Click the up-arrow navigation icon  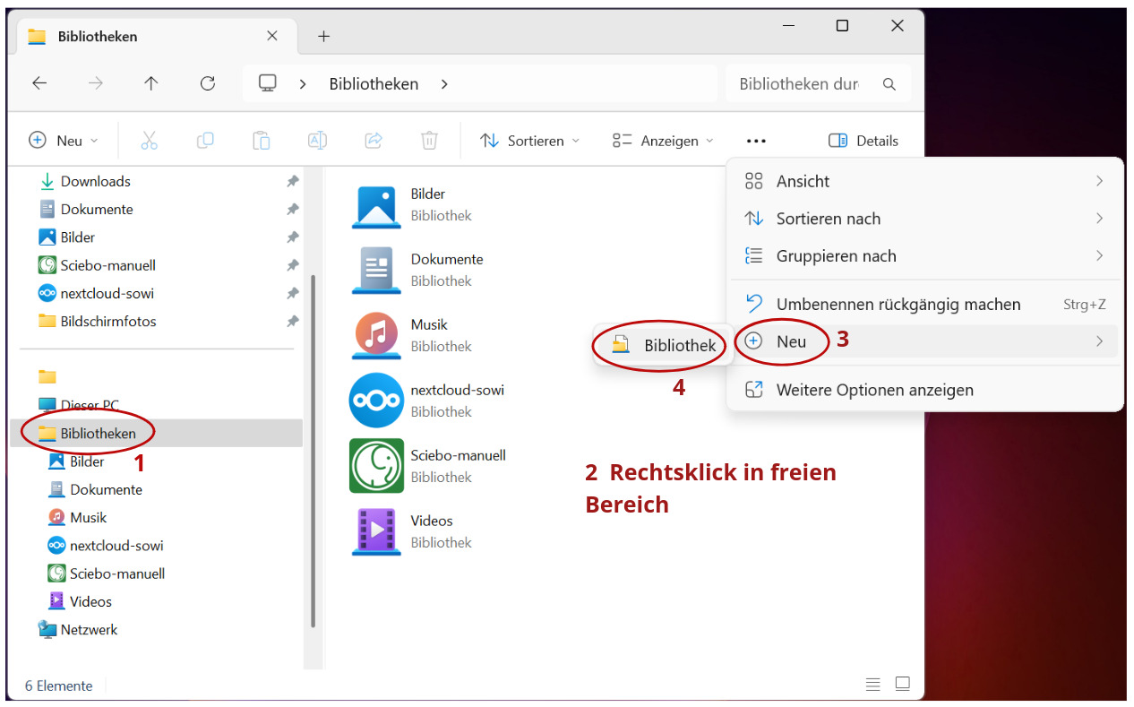(150, 82)
